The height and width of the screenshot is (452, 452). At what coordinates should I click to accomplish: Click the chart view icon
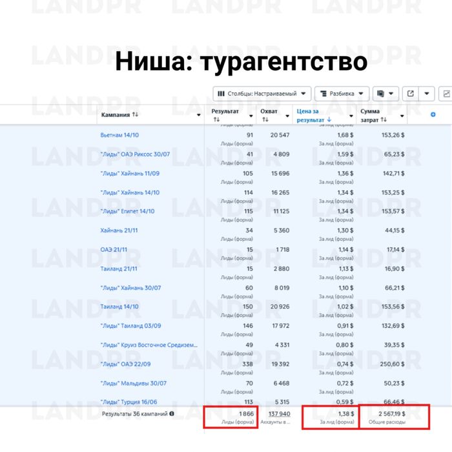446,94
